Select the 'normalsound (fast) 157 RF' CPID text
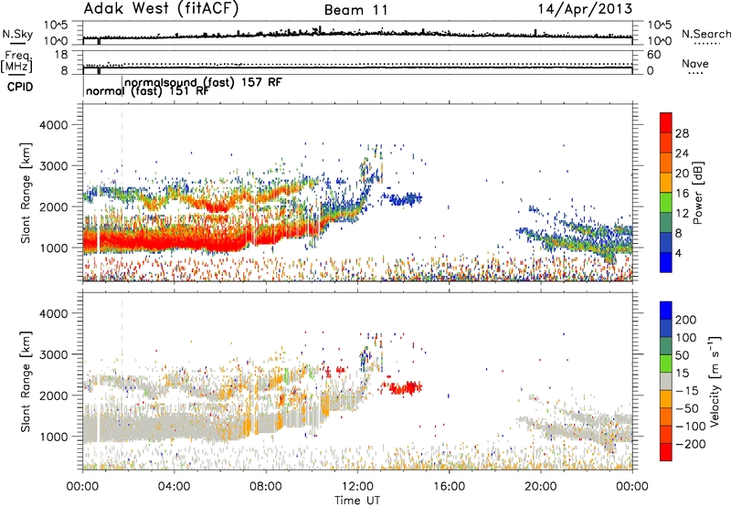The width and height of the screenshot is (731, 506). point(203,82)
